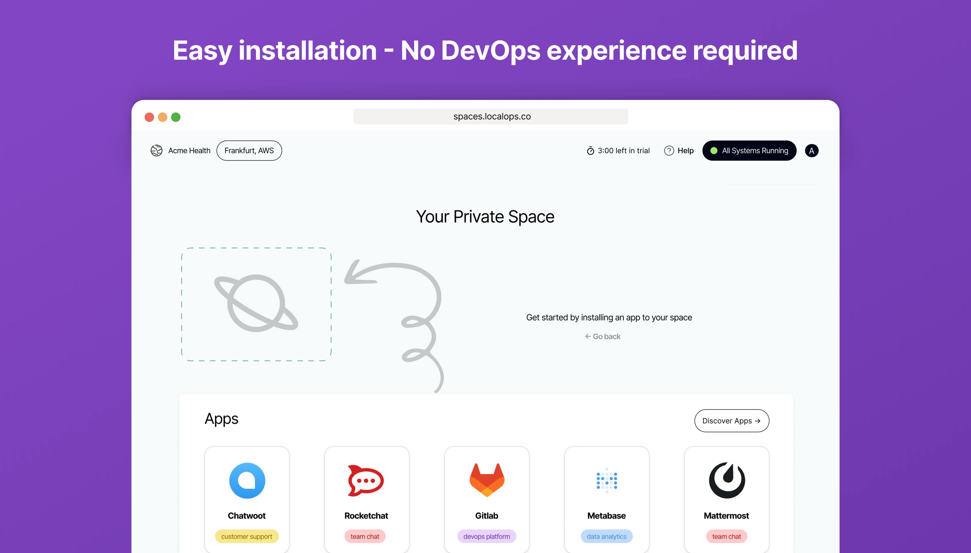Image resolution: width=971 pixels, height=553 pixels.
Task: Click the "Get started by installing an app" text
Action: tap(609, 318)
